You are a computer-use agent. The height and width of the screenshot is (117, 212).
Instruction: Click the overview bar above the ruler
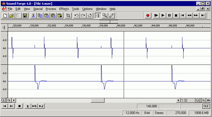pos(106,22)
